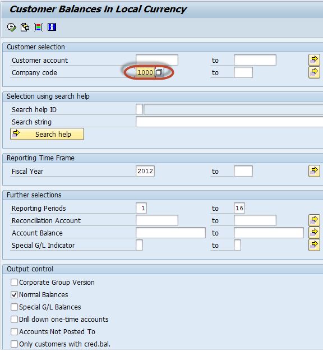Viewport: 323px width, 351px height.
Task: Select the Fiscal Year 2012 field
Action: click(x=145, y=171)
